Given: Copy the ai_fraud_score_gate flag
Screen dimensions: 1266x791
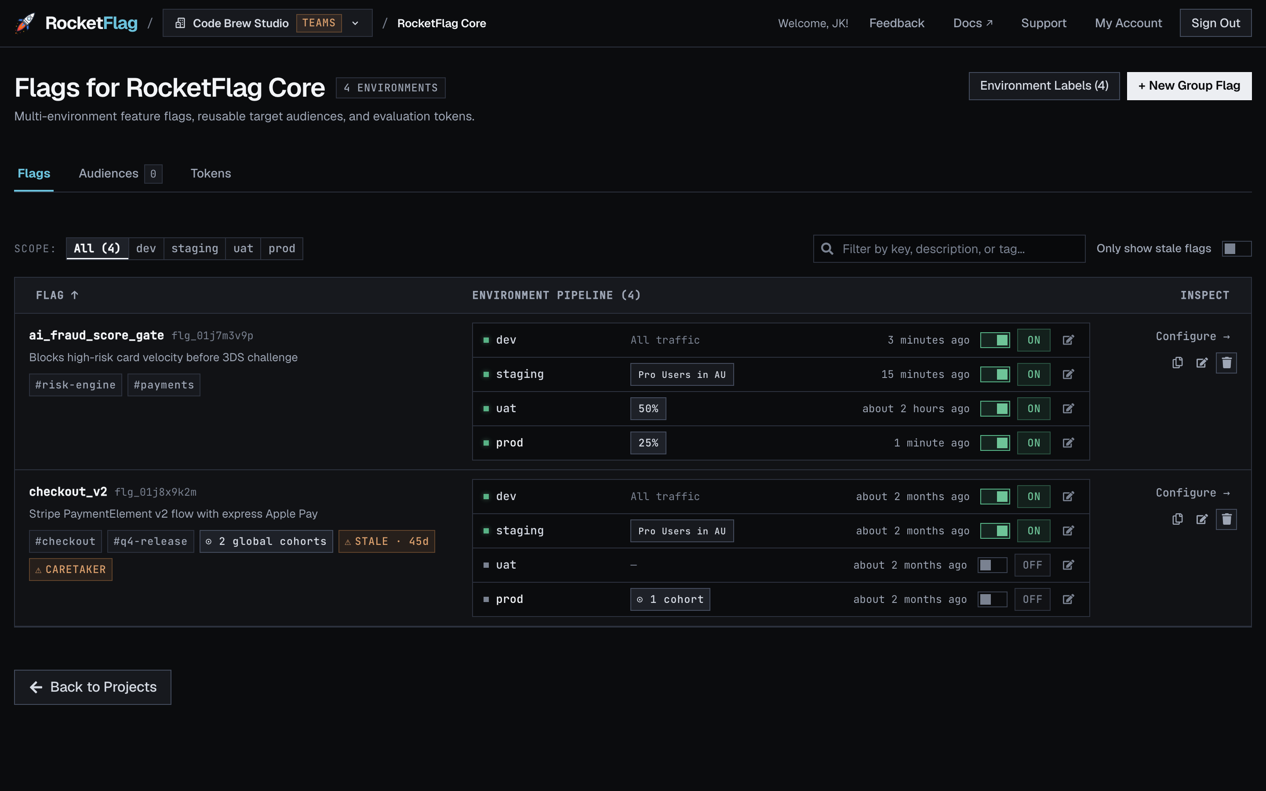Looking at the screenshot, I should click(x=1178, y=363).
